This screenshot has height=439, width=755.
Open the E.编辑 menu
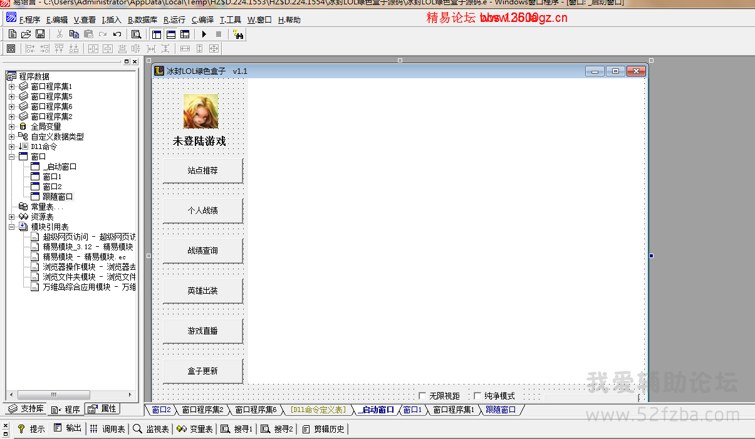click(x=56, y=19)
